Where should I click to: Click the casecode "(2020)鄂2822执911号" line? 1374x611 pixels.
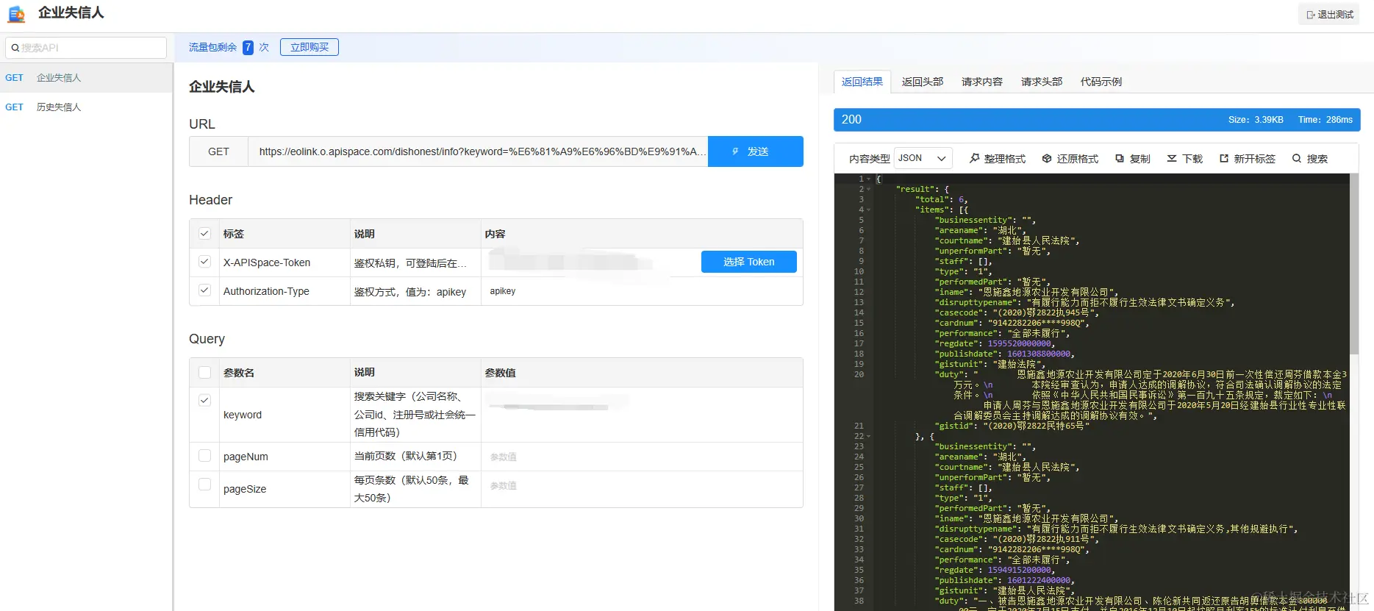click(x=1016, y=539)
